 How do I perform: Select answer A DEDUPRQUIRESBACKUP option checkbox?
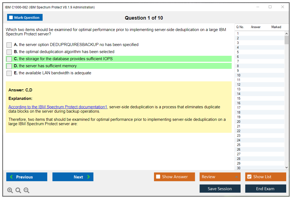(9, 45)
